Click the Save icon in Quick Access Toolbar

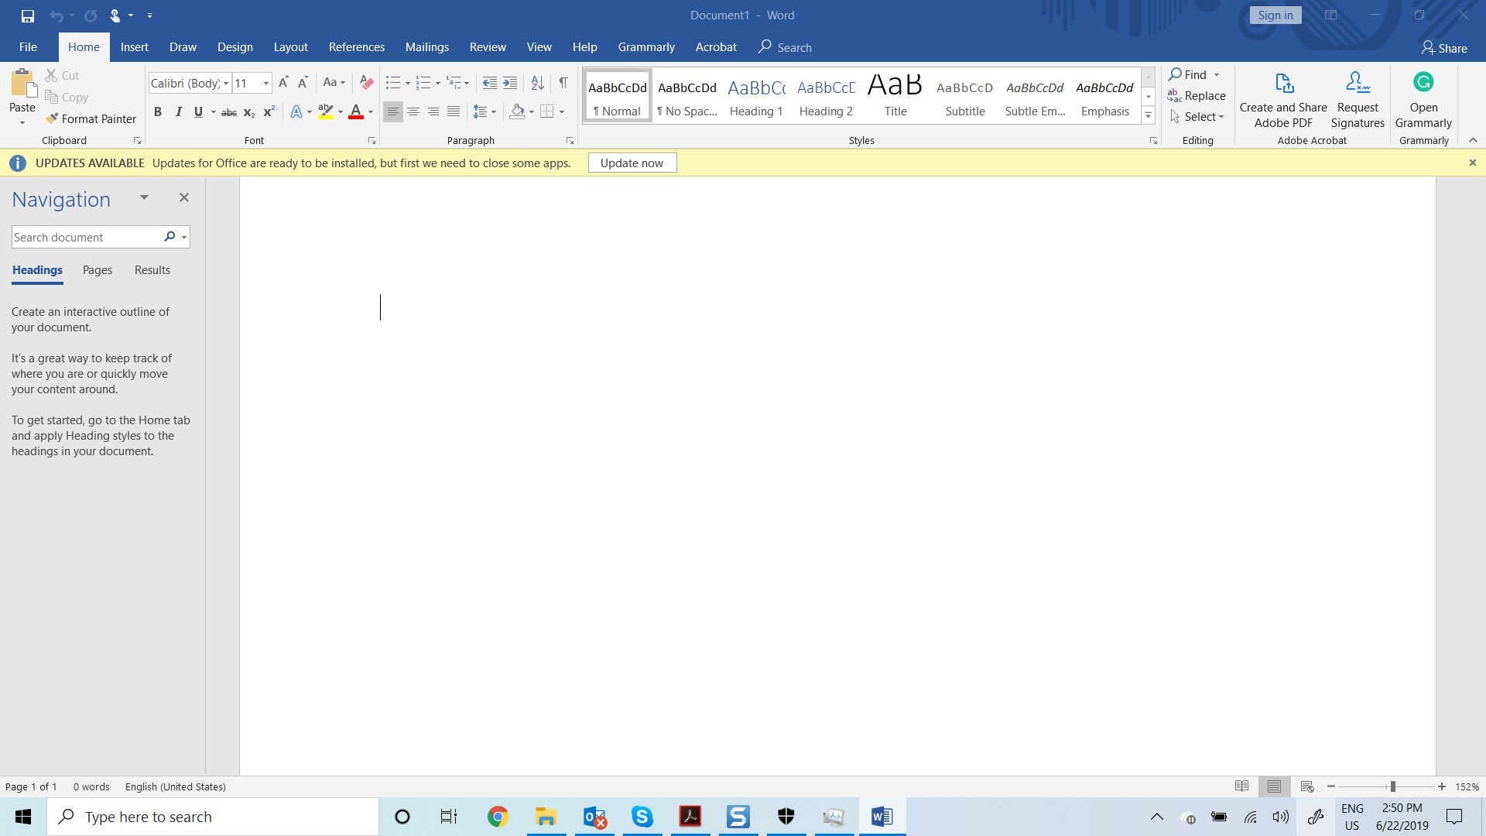27,15
